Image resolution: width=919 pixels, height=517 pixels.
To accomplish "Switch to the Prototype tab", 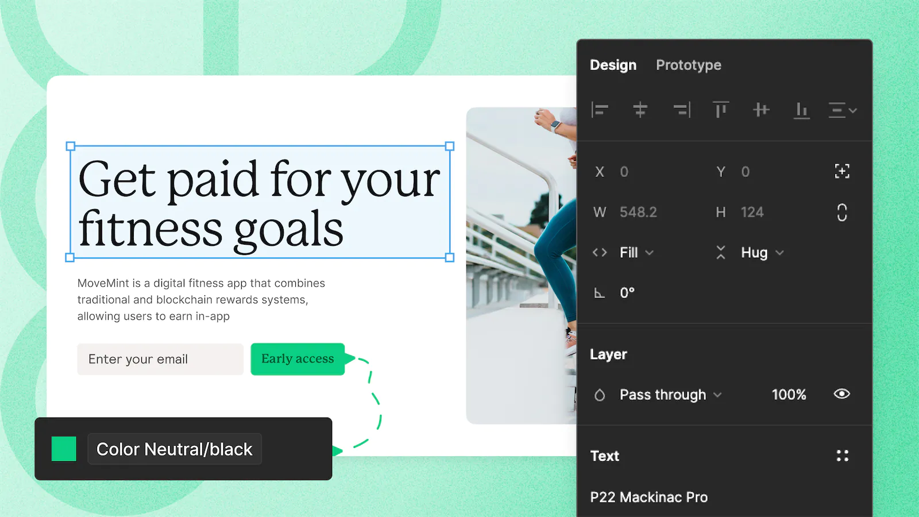I will 689,65.
